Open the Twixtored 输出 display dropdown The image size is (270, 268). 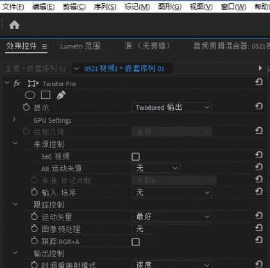click(x=173, y=107)
